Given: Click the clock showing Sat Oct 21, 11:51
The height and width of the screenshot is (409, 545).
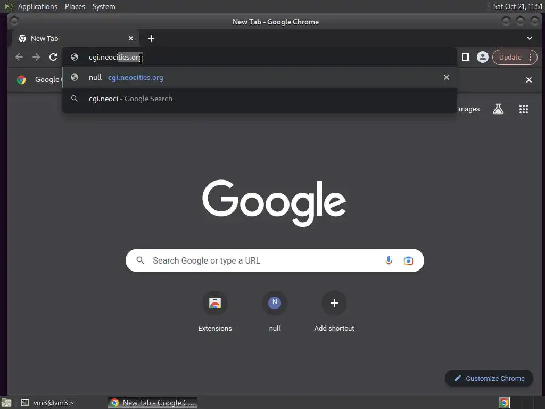Looking at the screenshot, I should [x=517, y=6].
